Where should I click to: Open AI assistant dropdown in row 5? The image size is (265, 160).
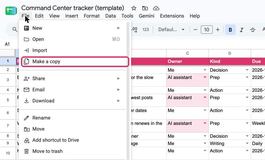205,98
